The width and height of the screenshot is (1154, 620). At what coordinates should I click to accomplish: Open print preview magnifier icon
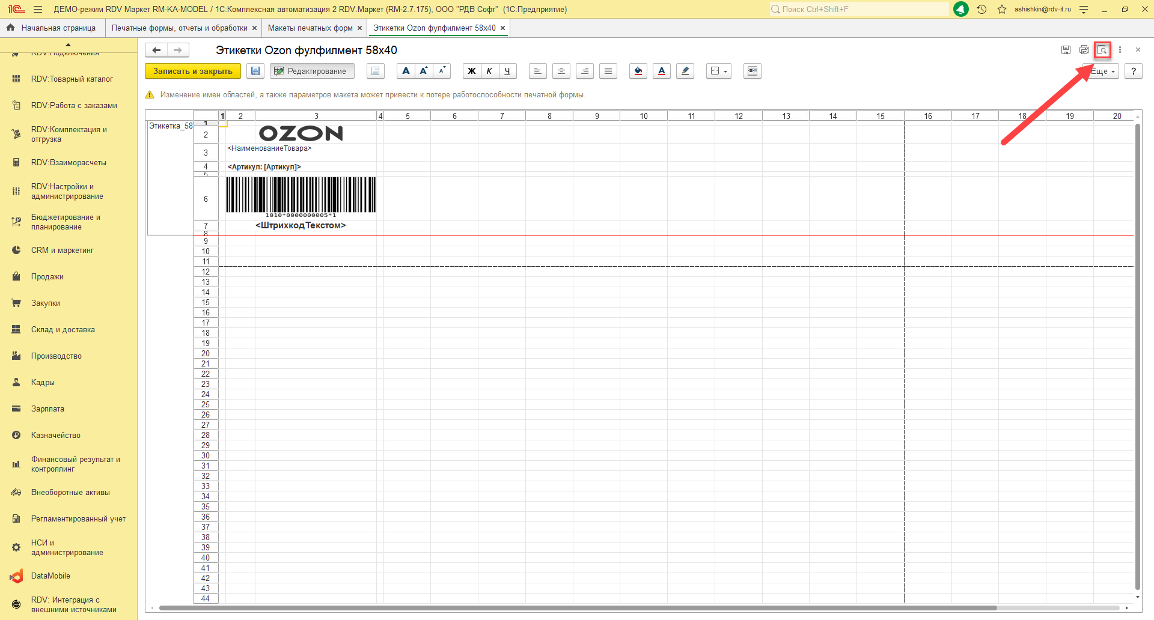pos(1102,50)
